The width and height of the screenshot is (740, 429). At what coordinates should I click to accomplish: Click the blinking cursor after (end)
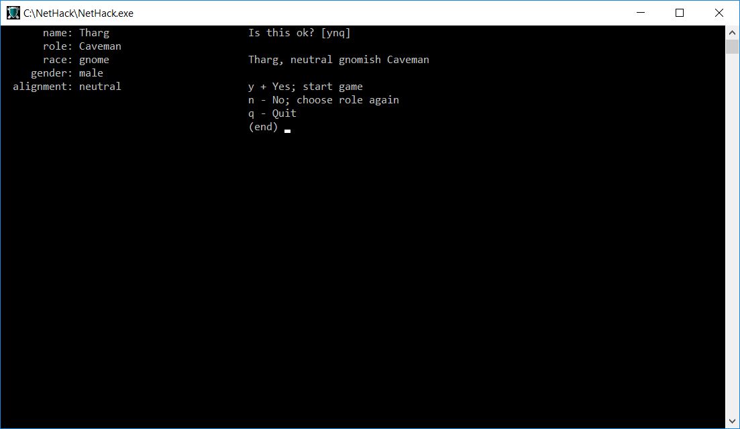(x=287, y=131)
